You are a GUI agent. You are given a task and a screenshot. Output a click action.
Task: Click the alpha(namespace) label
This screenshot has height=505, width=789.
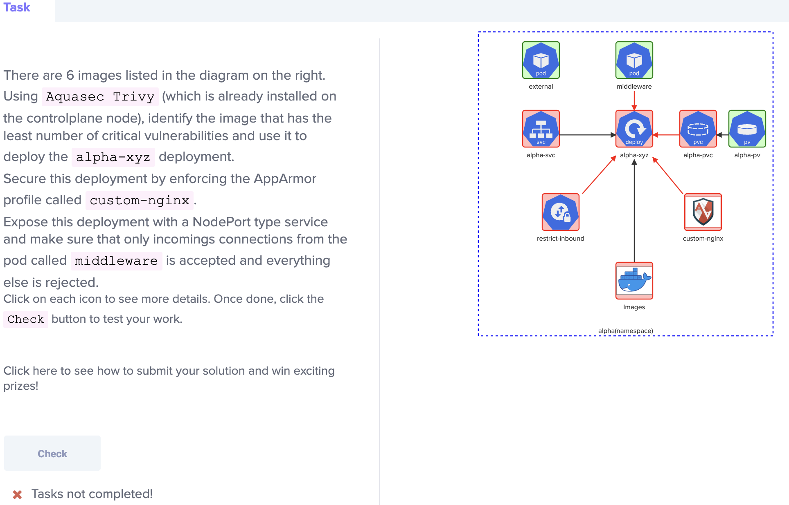625,331
